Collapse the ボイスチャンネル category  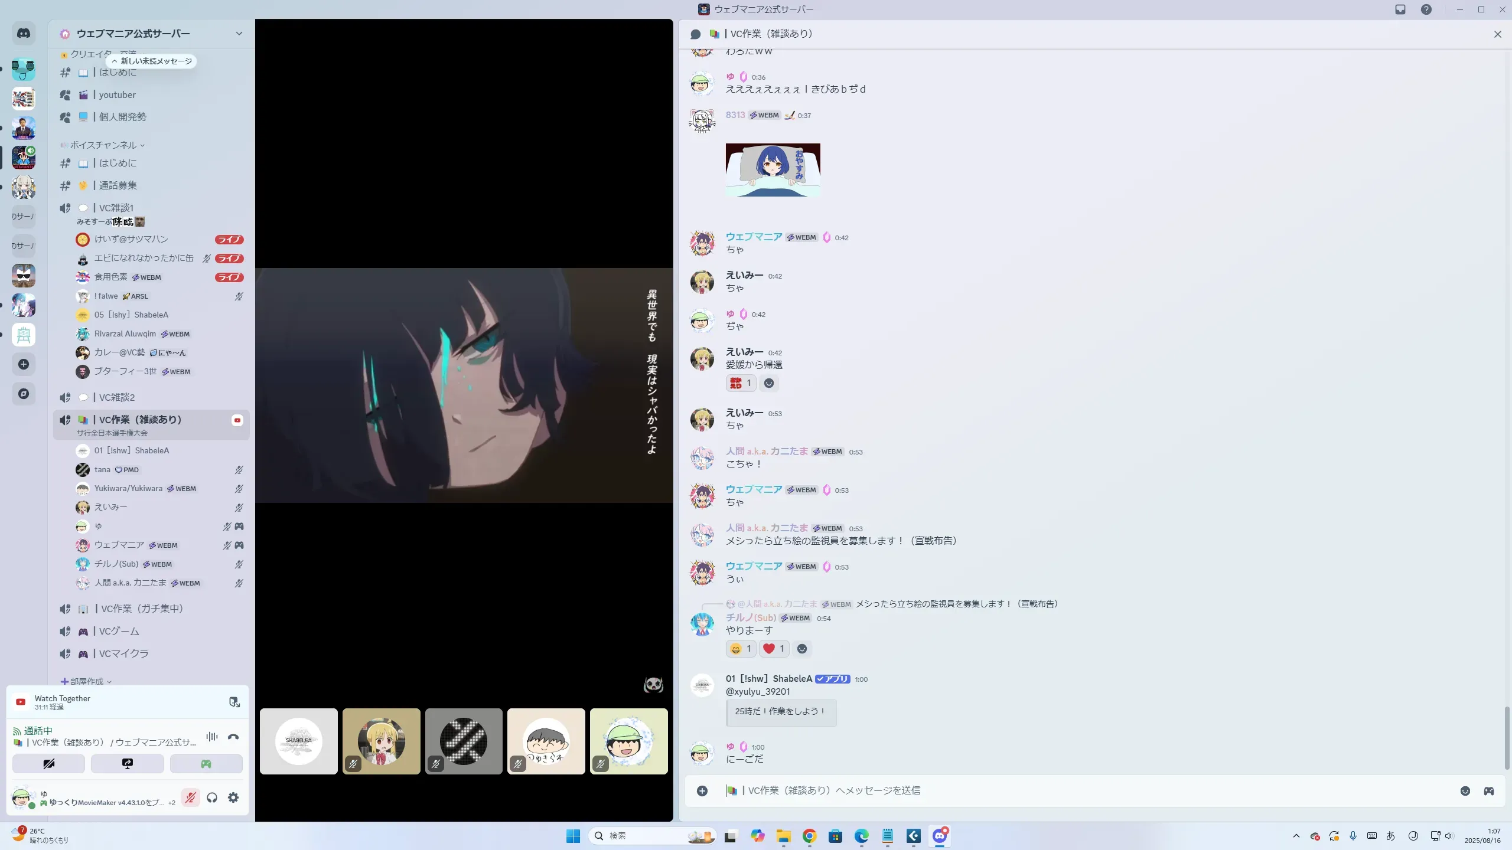pyautogui.click(x=103, y=145)
